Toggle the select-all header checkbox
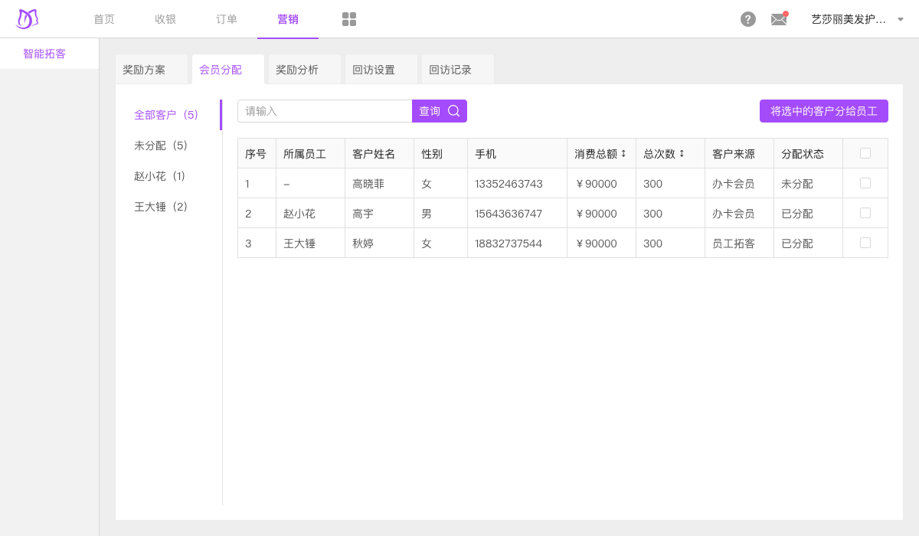The height and width of the screenshot is (536, 919). pos(865,153)
